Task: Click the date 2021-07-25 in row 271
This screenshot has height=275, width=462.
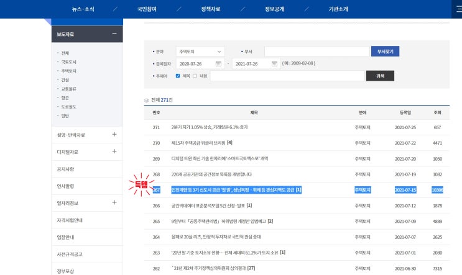Action: [x=405, y=127]
